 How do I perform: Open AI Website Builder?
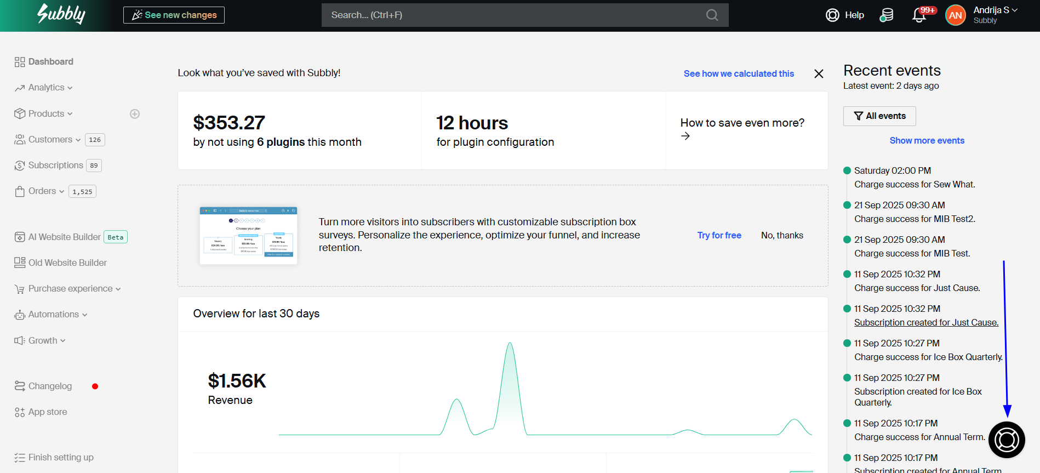[x=65, y=237]
